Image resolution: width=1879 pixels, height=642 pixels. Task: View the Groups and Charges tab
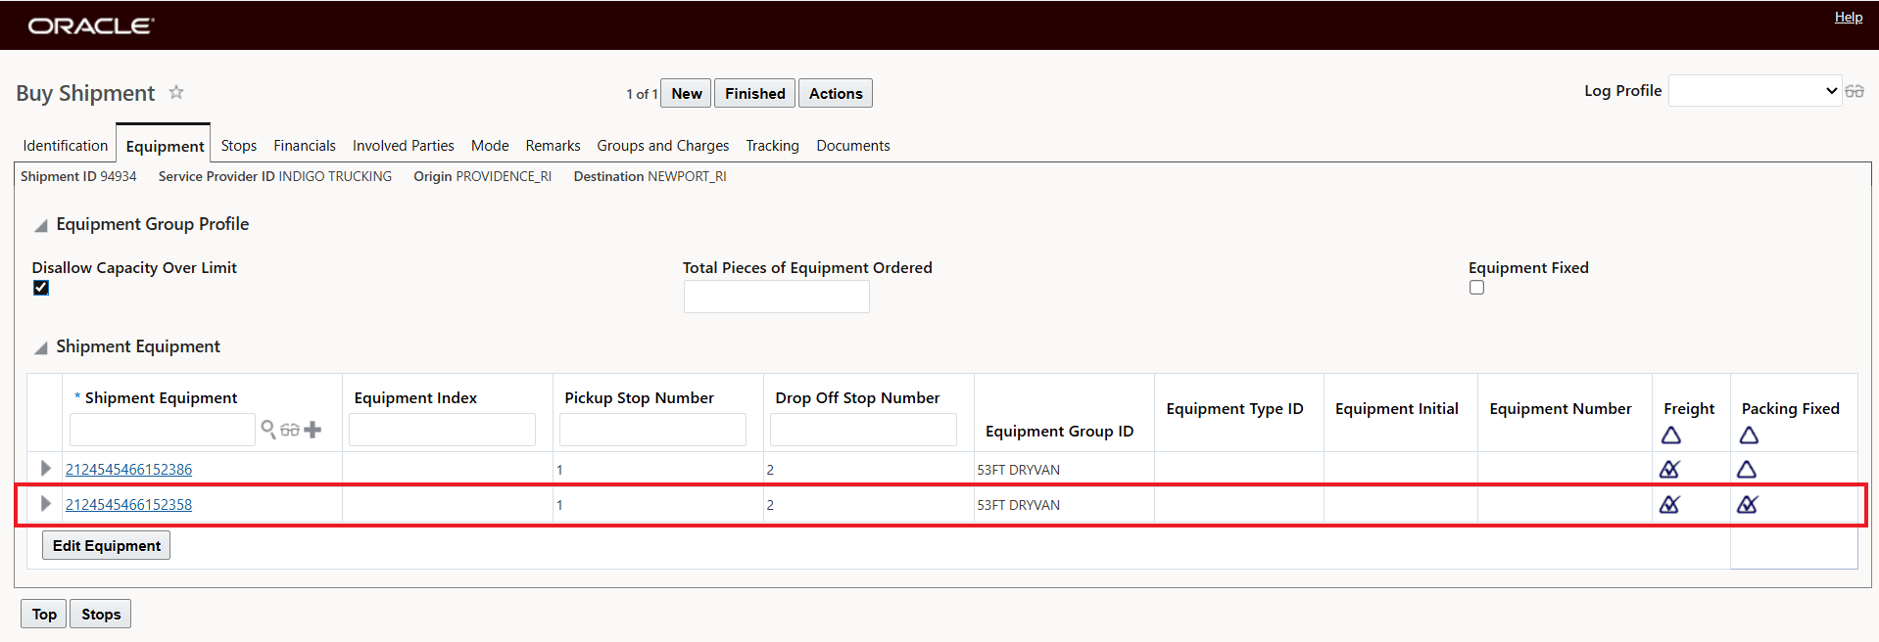[663, 145]
